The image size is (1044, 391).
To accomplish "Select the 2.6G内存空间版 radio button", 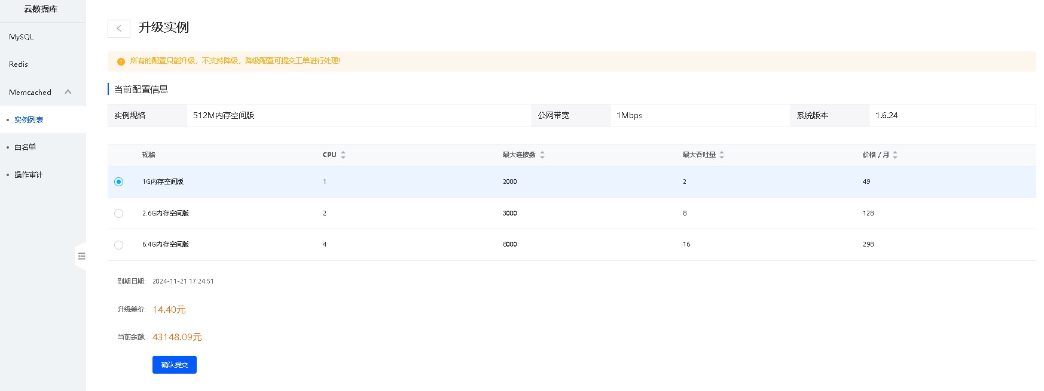I will [x=118, y=213].
